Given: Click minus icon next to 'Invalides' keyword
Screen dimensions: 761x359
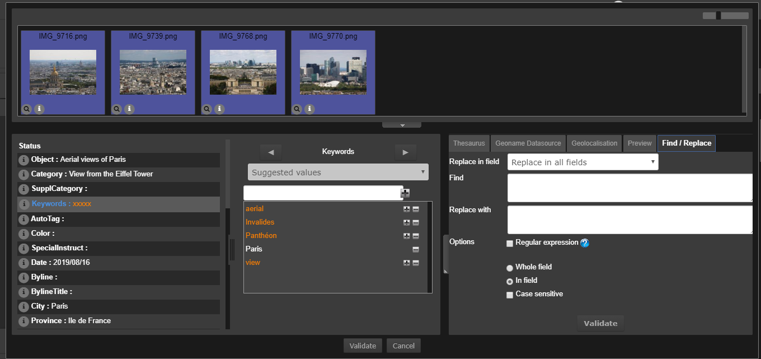Looking at the screenshot, I should tap(416, 222).
